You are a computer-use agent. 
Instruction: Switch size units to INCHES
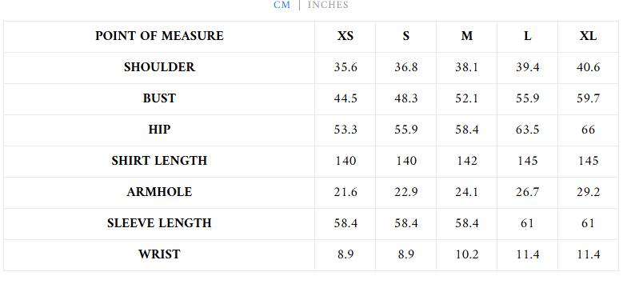[x=328, y=5]
